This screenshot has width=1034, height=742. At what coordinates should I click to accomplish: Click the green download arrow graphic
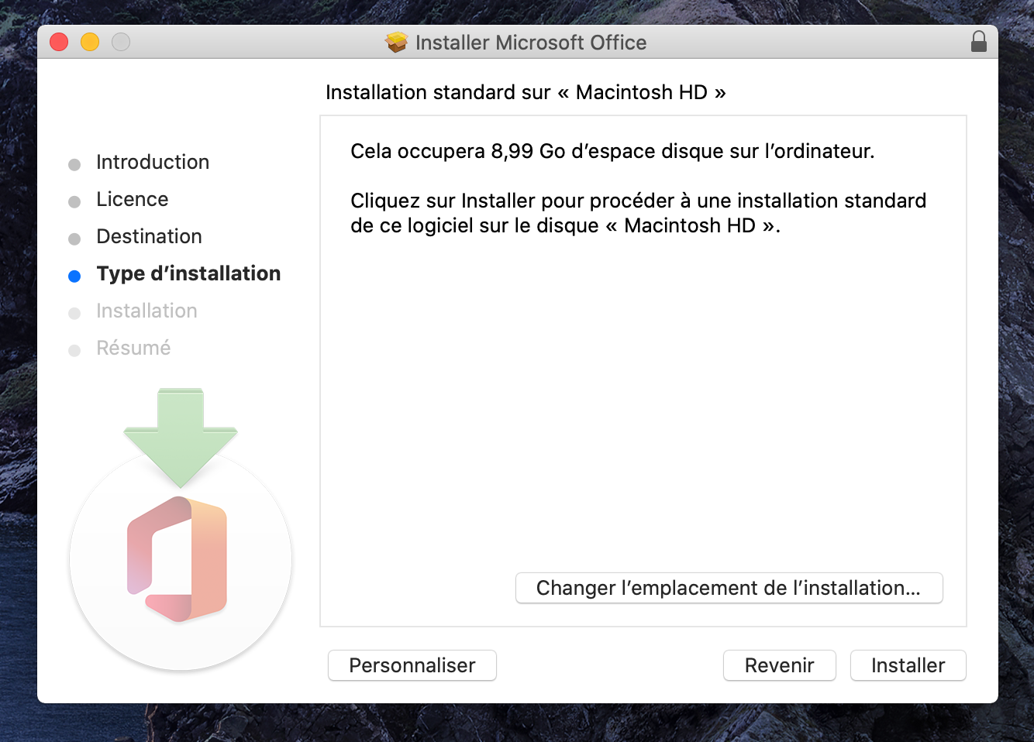tap(181, 435)
